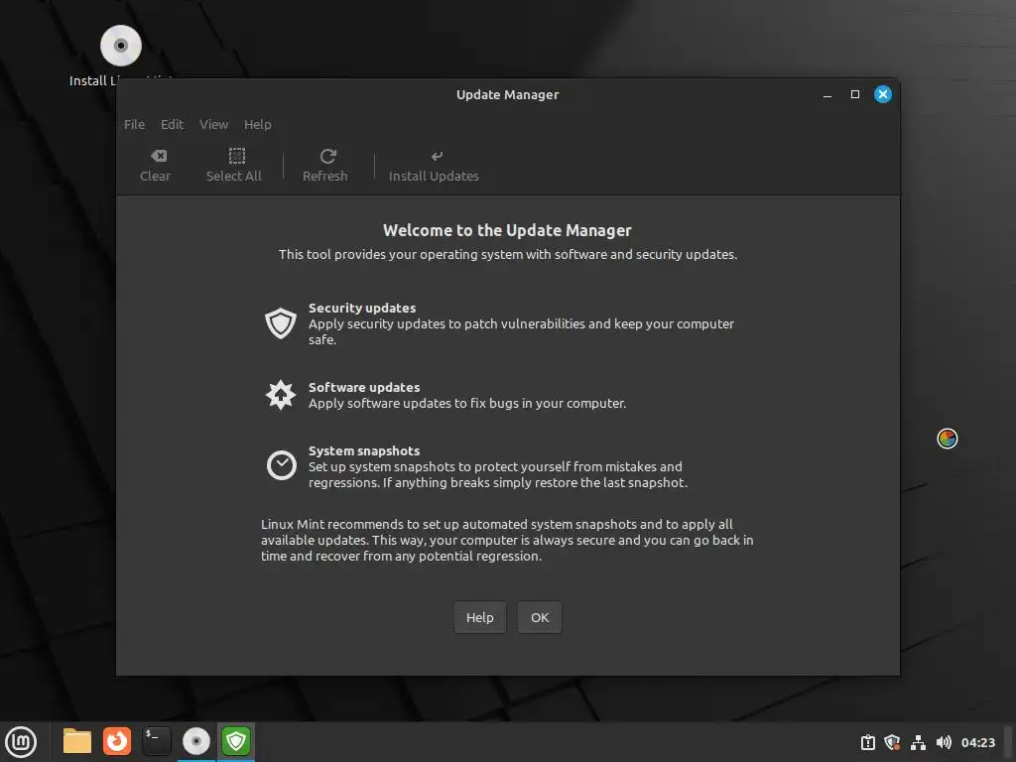Click the Help button next to OK
Image resolution: width=1016 pixels, height=762 pixels.
tap(479, 617)
